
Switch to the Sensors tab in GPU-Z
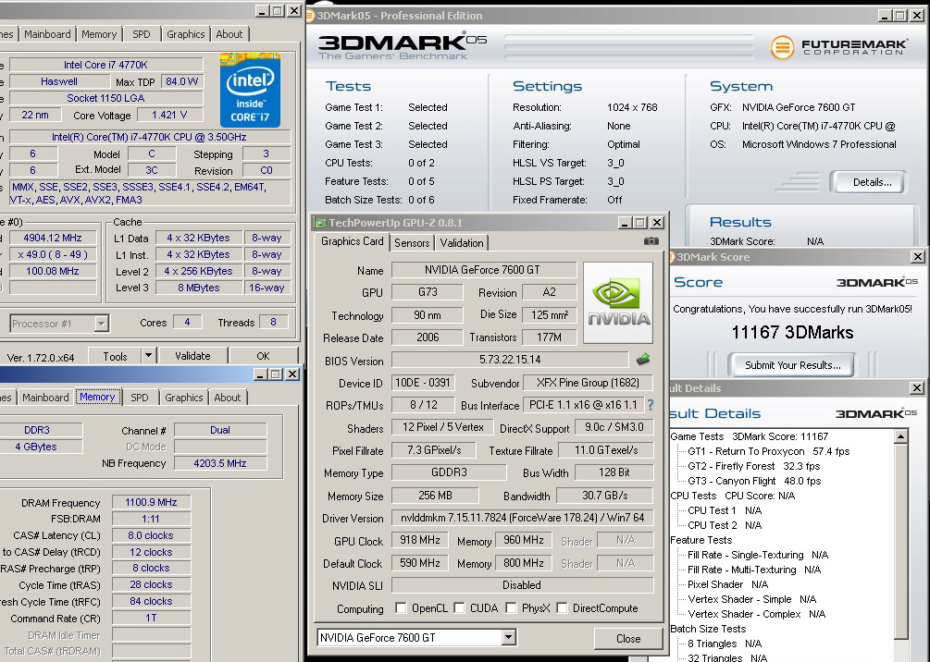pyautogui.click(x=412, y=242)
